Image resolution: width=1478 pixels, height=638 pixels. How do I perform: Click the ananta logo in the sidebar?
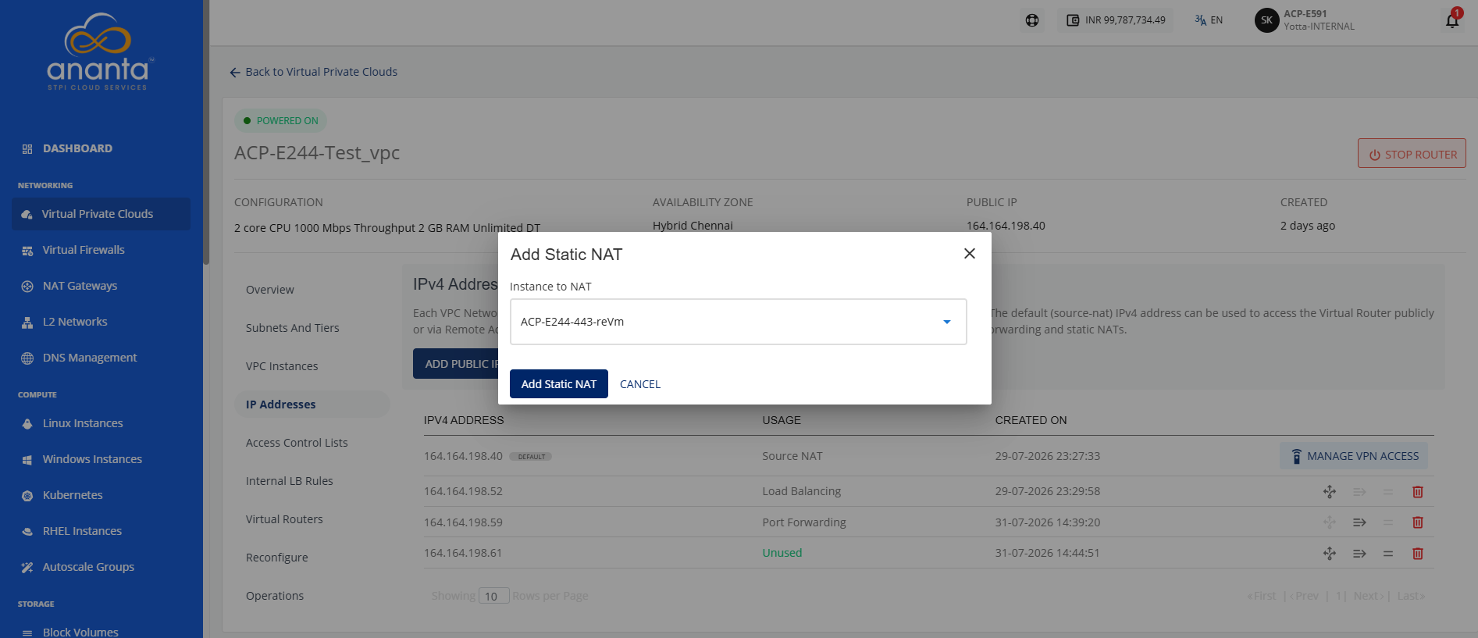click(x=99, y=52)
